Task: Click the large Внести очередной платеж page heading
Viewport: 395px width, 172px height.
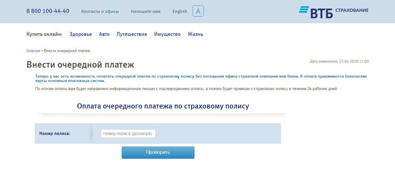Action: pos(80,65)
